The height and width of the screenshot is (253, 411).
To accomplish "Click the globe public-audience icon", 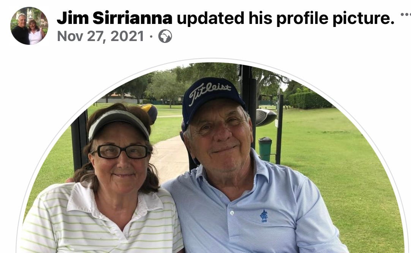I will click(165, 36).
